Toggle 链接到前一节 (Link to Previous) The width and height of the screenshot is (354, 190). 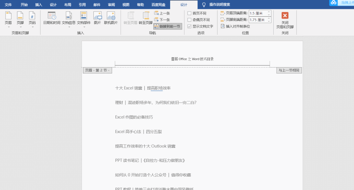(x=168, y=27)
